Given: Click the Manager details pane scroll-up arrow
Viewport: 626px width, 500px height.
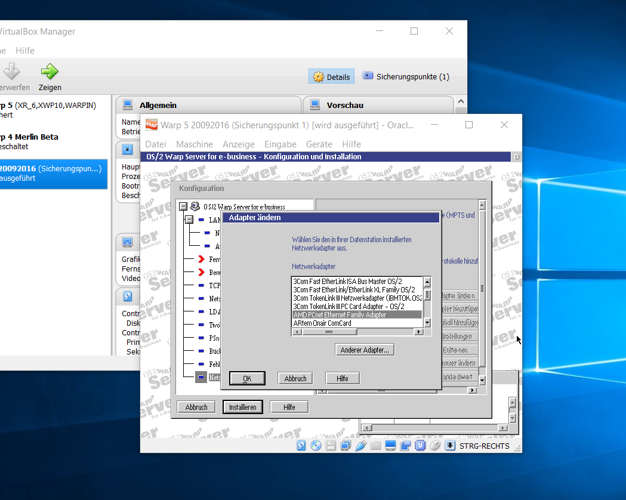Looking at the screenshot, I should [x=461, y=101].
